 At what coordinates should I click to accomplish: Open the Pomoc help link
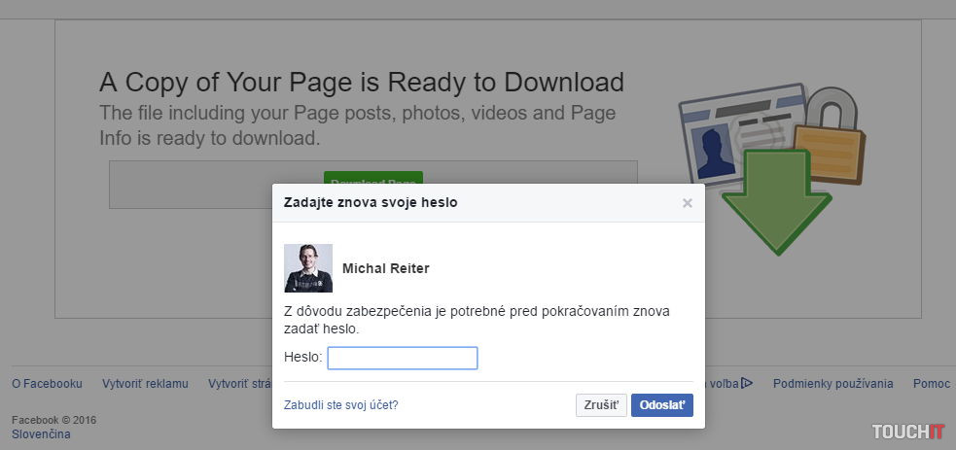(931, 384)
